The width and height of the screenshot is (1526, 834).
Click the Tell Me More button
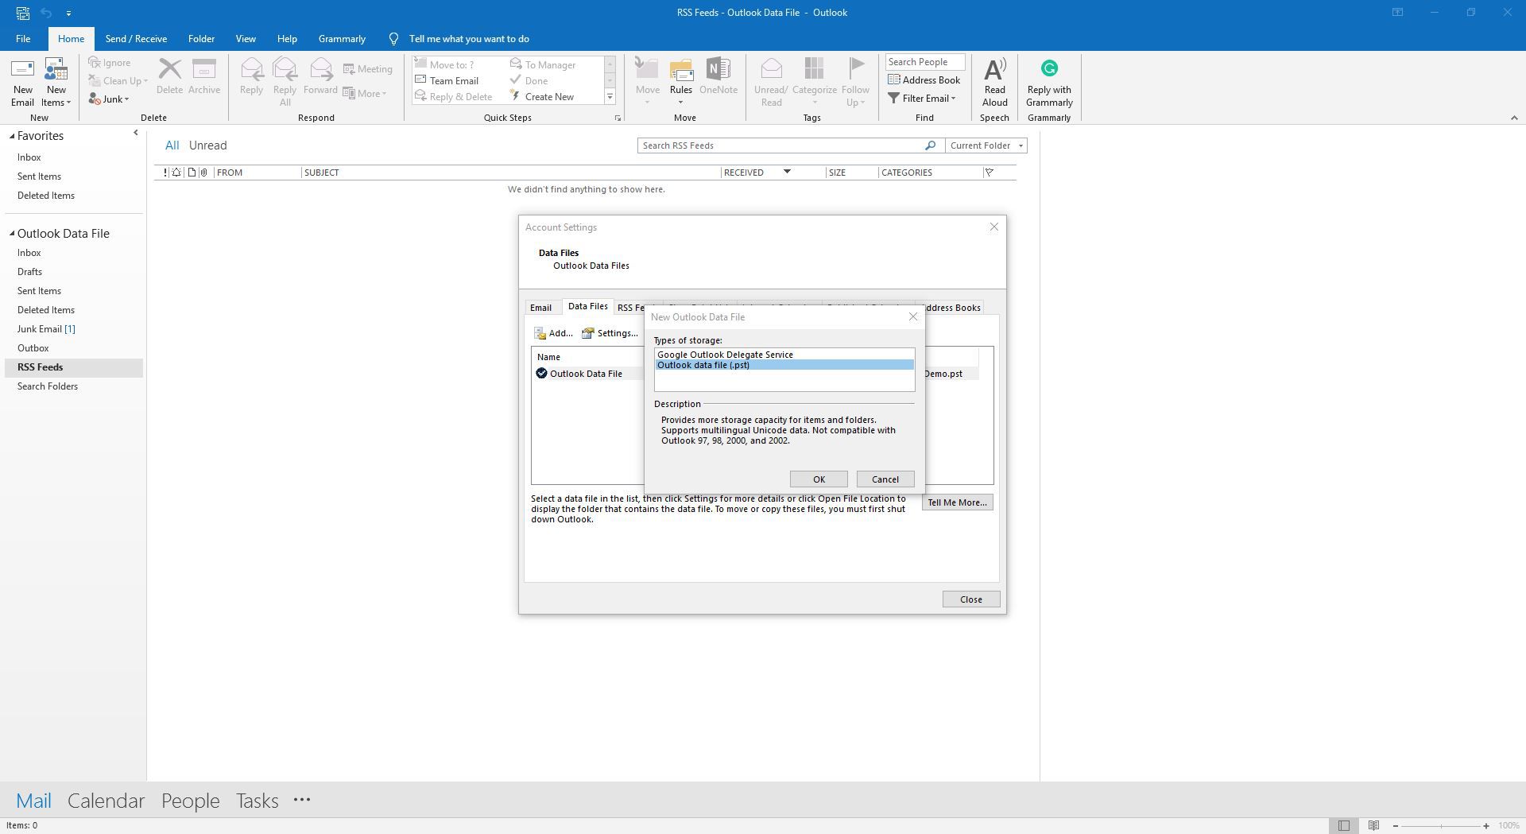coord(957,502)
